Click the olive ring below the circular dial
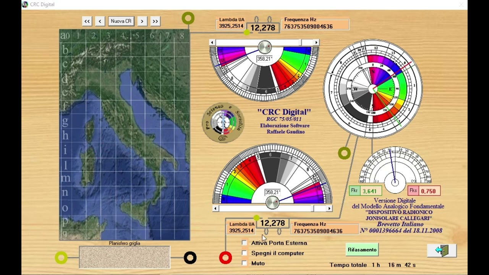The width and height of the screenshot is (489, 275). (344, 153)
